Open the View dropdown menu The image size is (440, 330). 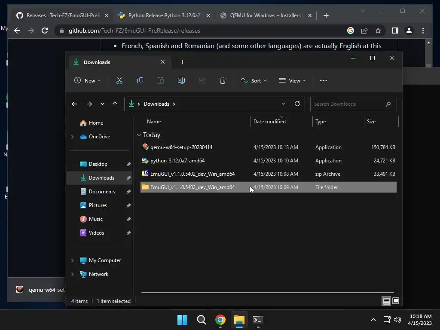[x=292, y=80]
